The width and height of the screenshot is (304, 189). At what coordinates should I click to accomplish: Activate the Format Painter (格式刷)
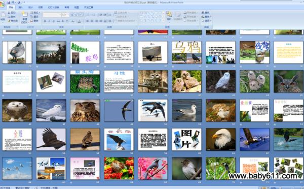(13, 21)
